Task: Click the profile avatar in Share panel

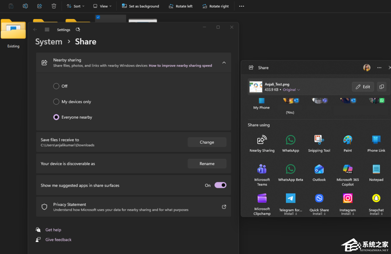Action: pyautogui.click(x=367, y=67)
